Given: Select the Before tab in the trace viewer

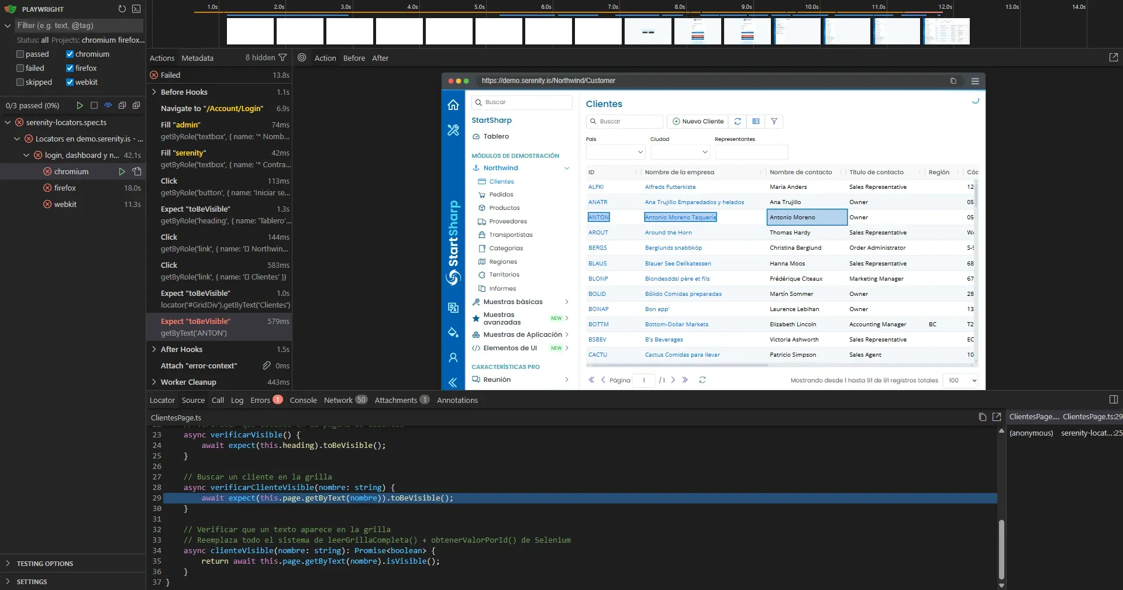Looking at the screenshot, I should (x=354, y=58).
